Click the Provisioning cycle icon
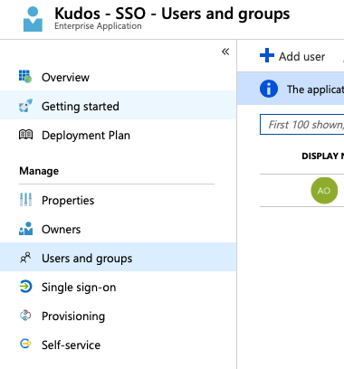This screenshot has width=344, height=369. pos(25,316)
